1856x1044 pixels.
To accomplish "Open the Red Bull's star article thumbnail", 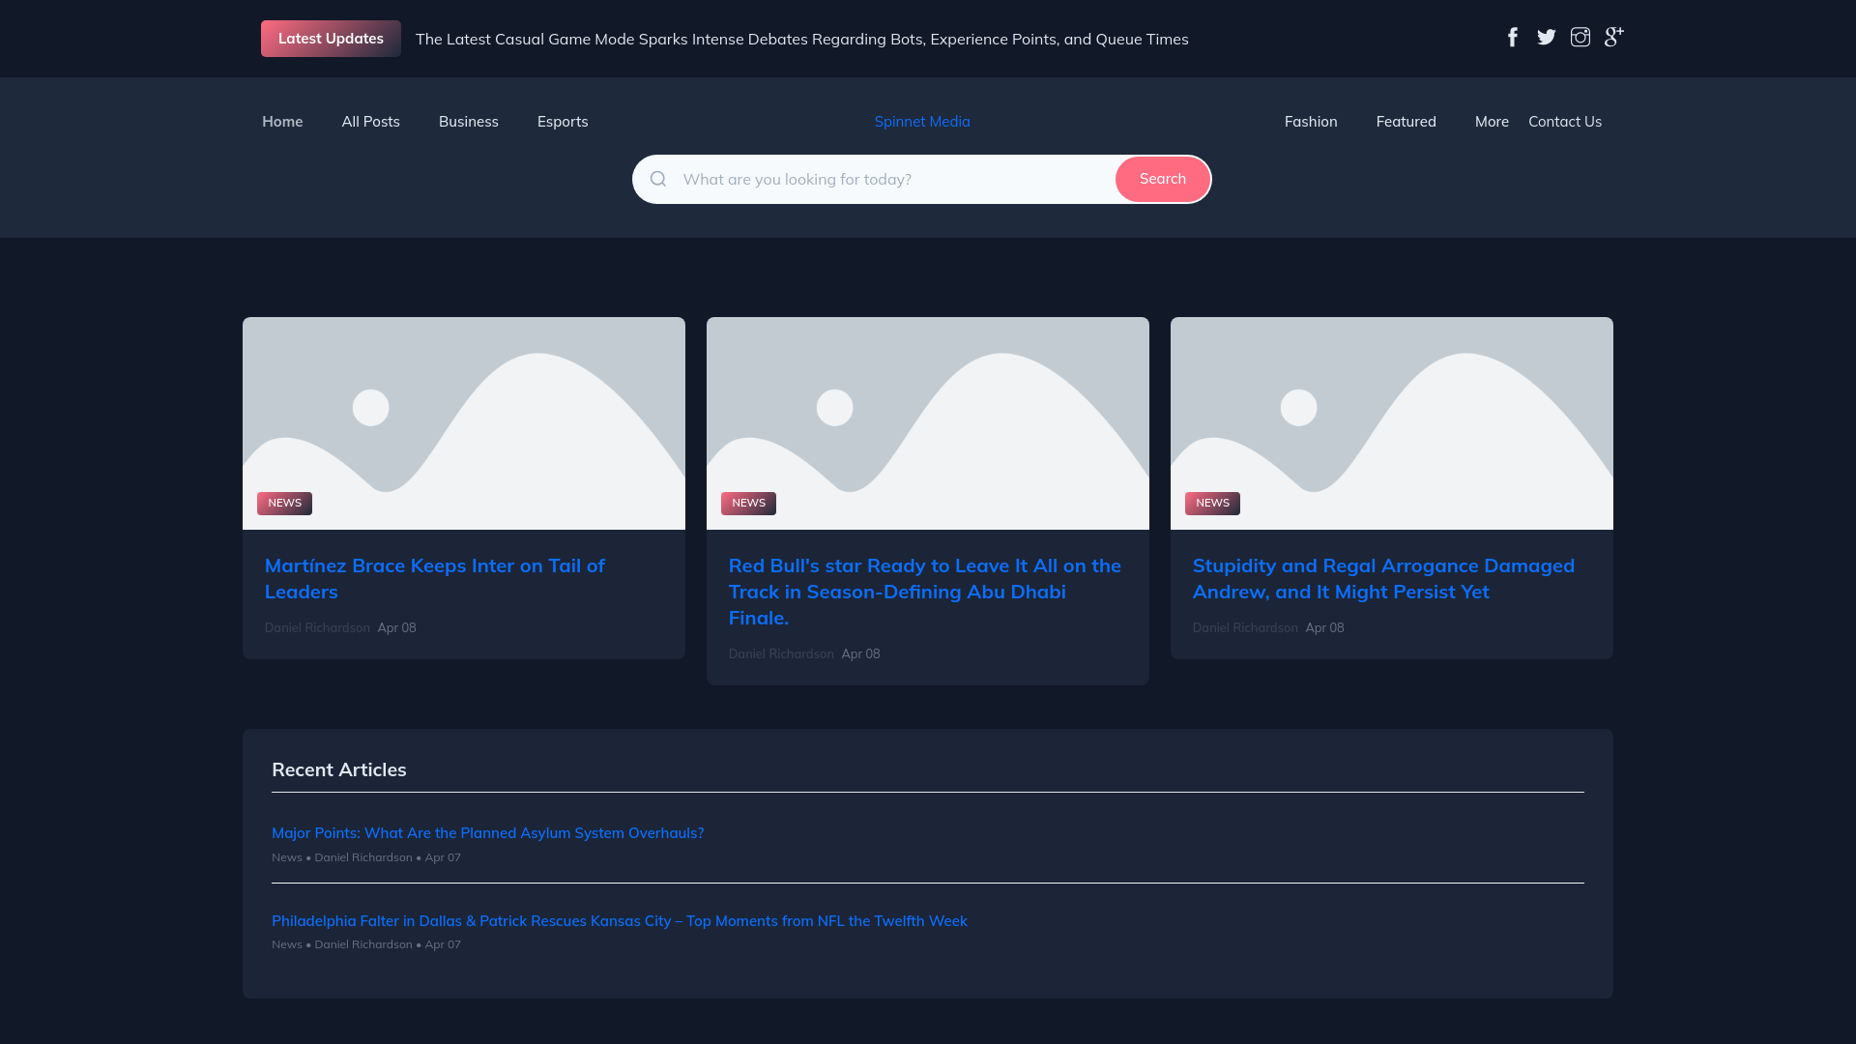I will [928, 423].
